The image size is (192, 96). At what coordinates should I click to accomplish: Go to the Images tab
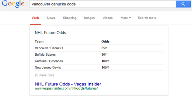pos(89,18)
